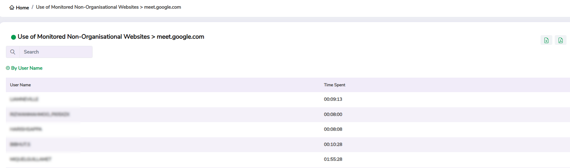This screenshot has height=168, width=570.
Task: Select the row with time 00:08:00
Action: (333, 115)
